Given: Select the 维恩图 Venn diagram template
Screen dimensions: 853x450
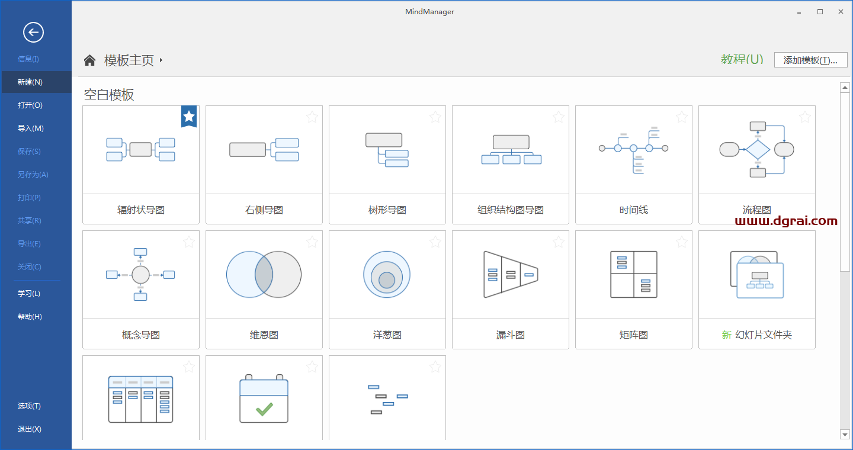Looking at the screenshot, I should click(x=264, y=290).
